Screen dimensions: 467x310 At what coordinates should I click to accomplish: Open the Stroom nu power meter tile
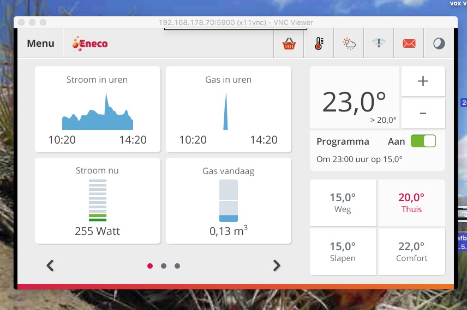[x=98, y=201]
